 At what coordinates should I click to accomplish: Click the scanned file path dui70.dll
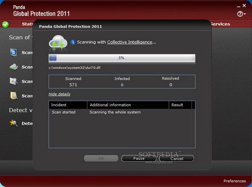pyautogui.click(x=75, y=68)
